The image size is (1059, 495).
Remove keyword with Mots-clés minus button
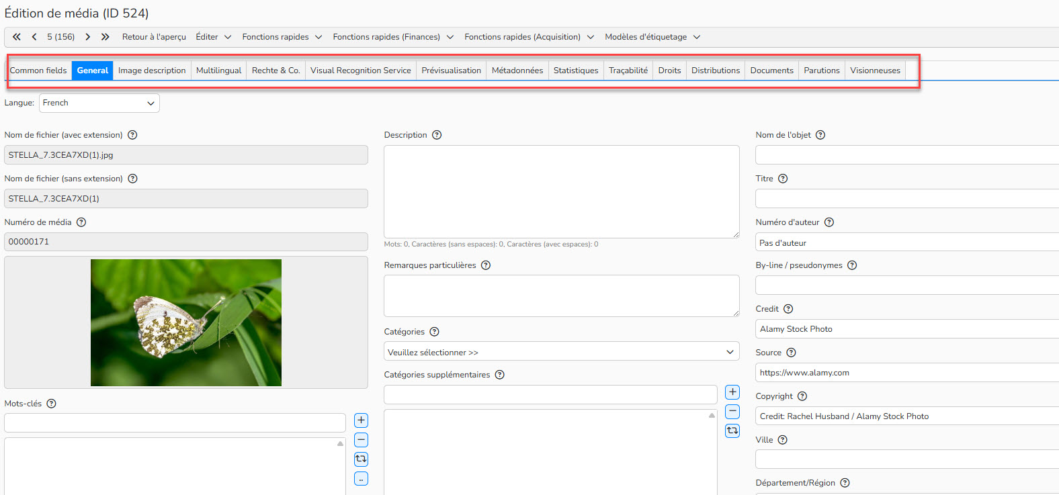point(361,440)
